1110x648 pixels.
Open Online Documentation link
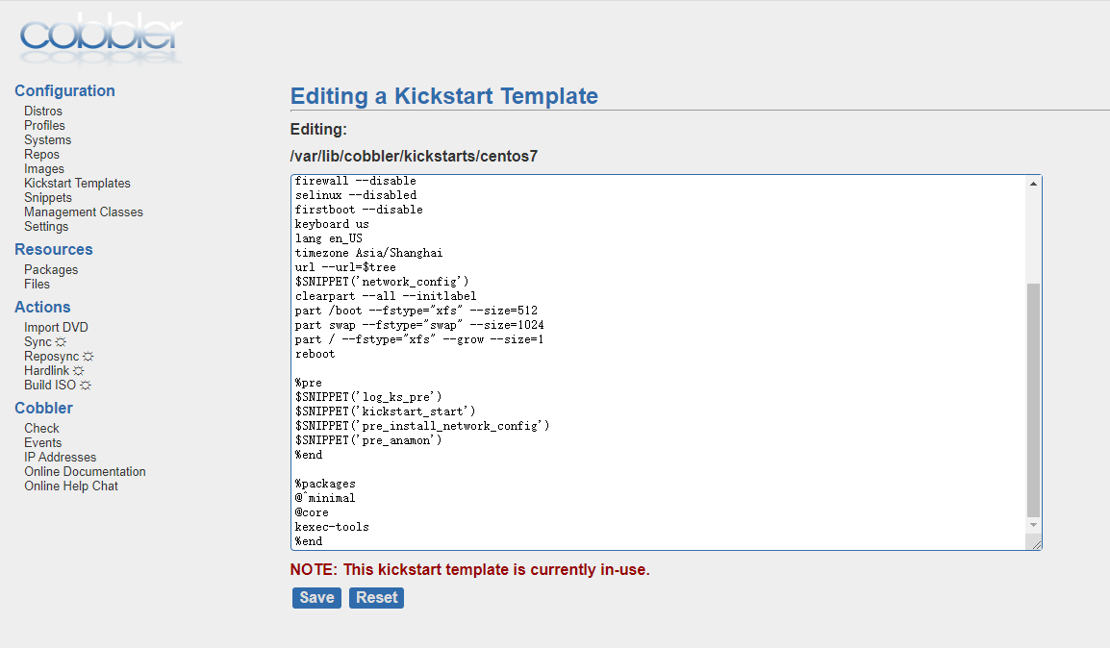pos(85,472)
